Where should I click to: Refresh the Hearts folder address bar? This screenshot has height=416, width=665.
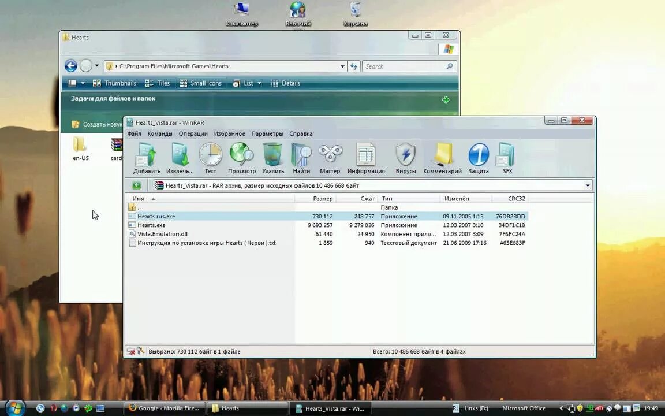(x=354, y=66)
